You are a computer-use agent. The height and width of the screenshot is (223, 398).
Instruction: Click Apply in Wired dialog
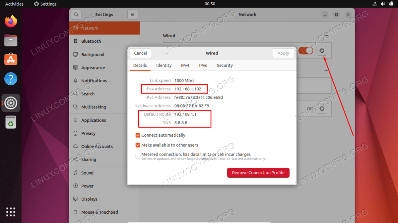coord(283,53)
